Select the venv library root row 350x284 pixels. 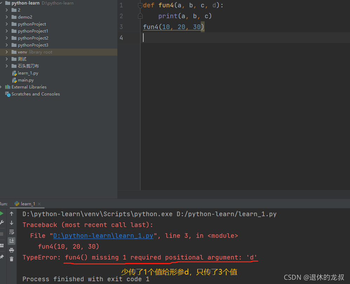tap(59, 52)
